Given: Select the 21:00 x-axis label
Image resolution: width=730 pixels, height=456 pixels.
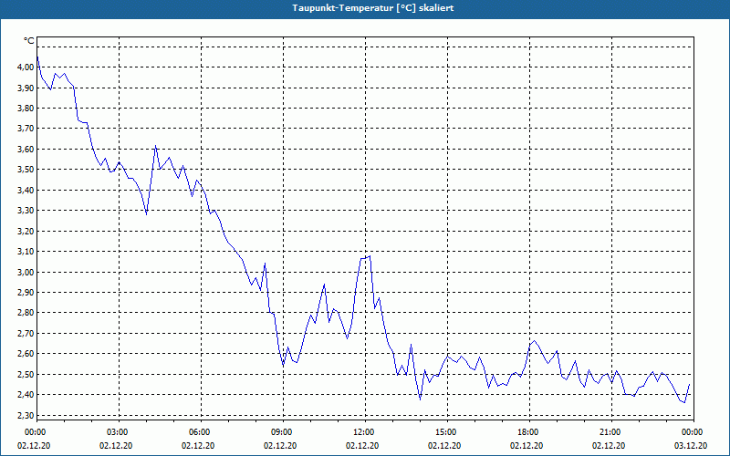Looking at the screenshot, I should pyautogui.click(x=611, y=432).
